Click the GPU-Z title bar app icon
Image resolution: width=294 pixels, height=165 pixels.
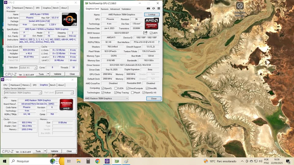(86, 3)
